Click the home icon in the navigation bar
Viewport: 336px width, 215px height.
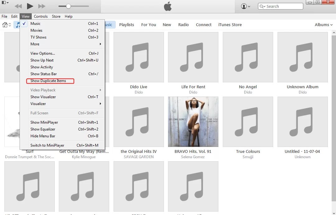5,25
